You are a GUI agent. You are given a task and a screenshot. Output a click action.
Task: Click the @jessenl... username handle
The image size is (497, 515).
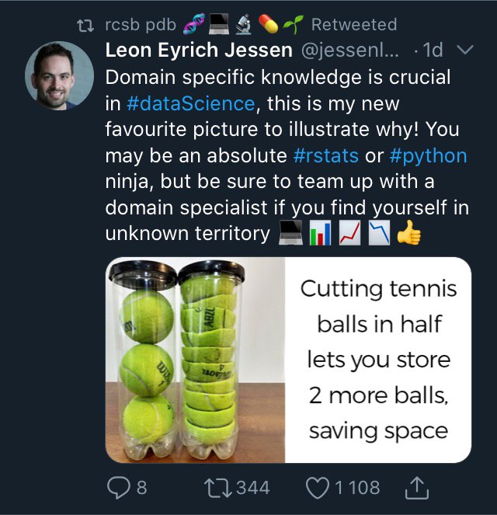tap(351, 50)
